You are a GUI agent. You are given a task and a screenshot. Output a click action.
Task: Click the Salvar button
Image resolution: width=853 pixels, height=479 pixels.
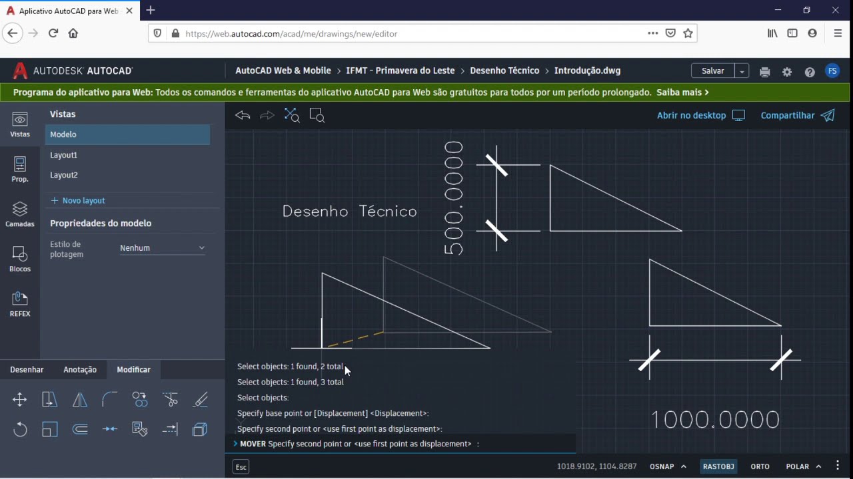713,71
